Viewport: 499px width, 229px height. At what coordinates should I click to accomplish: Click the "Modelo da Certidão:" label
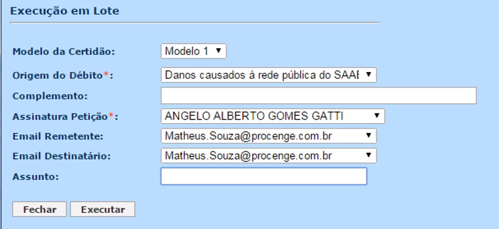[64, 52]
